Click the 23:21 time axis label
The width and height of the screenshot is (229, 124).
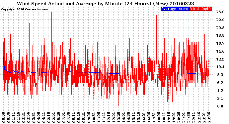pyautogui.click(x=204, y=117)
